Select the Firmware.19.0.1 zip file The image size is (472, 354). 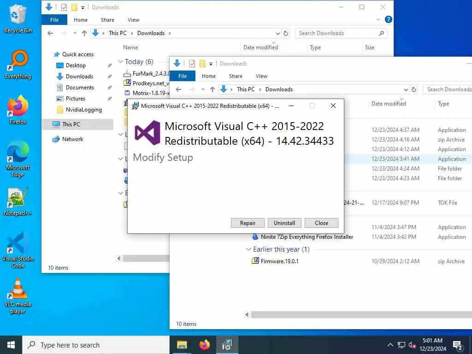click(280, 261)
